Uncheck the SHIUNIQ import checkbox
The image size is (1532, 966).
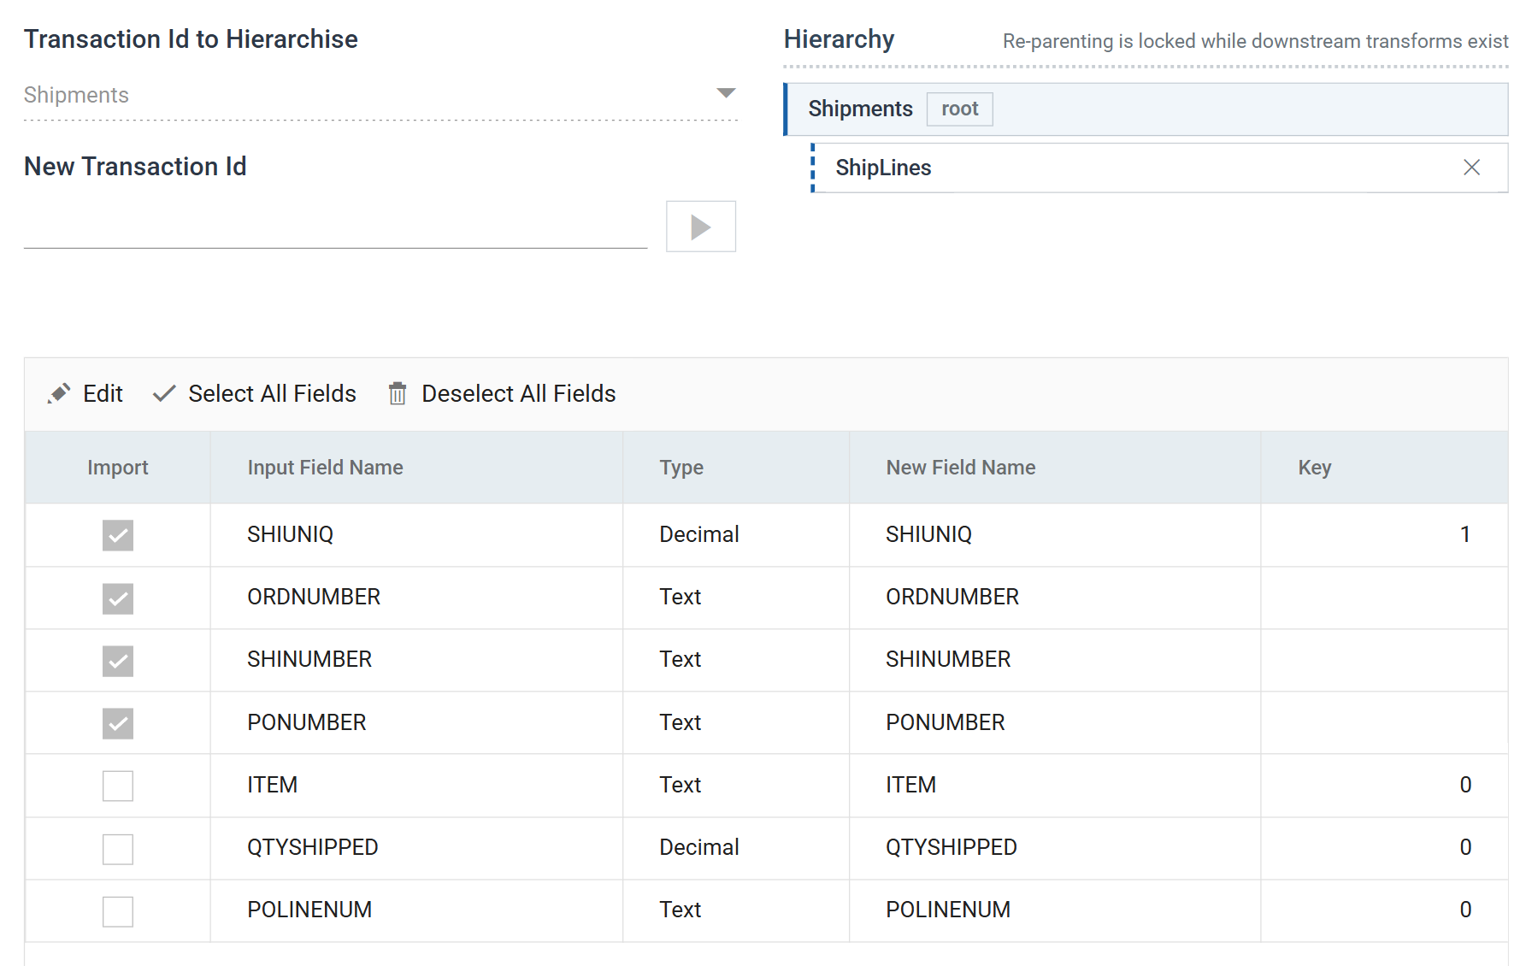click(118, 535)
